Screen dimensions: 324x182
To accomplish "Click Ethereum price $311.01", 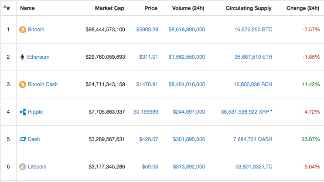I will 148,57.
